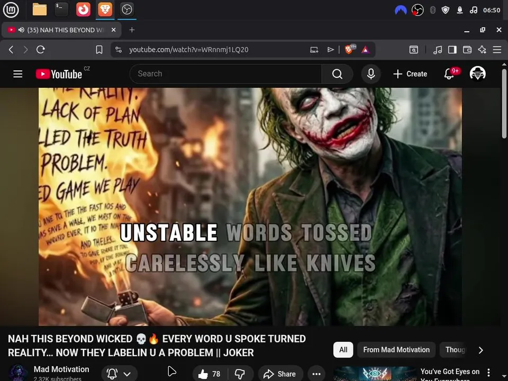Open the You've Got Eyes on video thumbnail

tap(375, 374)
